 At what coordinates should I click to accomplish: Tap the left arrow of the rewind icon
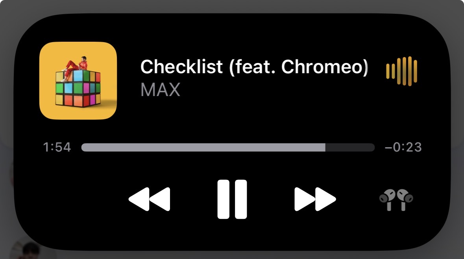tap(139, 199)
